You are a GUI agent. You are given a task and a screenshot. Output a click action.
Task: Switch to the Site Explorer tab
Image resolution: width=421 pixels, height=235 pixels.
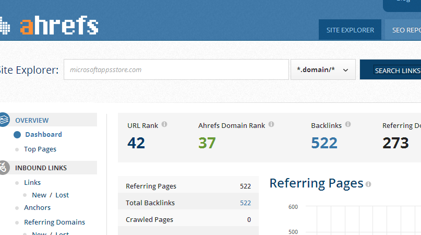click(x=350, y=30)
